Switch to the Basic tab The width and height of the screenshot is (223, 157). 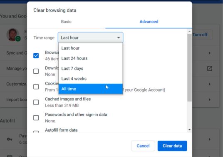click(66, 22)
